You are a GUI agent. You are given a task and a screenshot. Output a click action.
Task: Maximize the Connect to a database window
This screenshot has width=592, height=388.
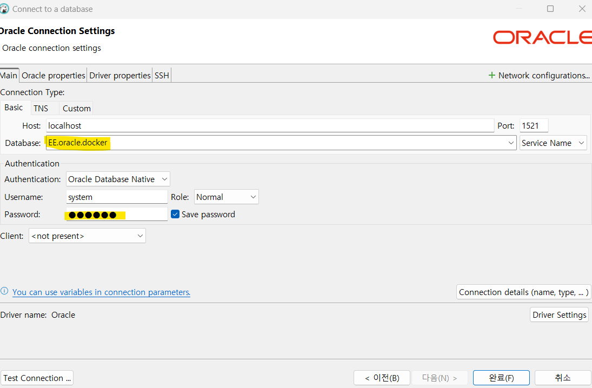[550, 9]
